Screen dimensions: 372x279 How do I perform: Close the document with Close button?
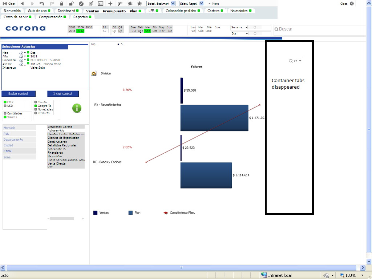(347, 4)
